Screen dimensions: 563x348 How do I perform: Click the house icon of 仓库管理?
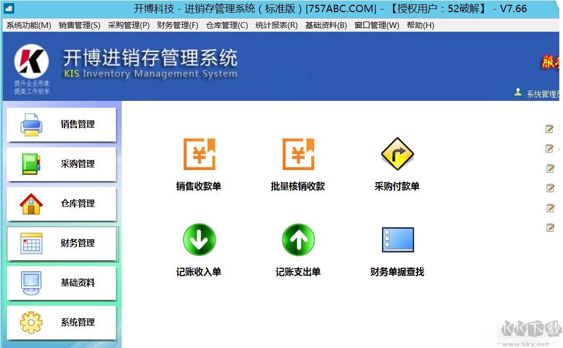tap(31, 204)
